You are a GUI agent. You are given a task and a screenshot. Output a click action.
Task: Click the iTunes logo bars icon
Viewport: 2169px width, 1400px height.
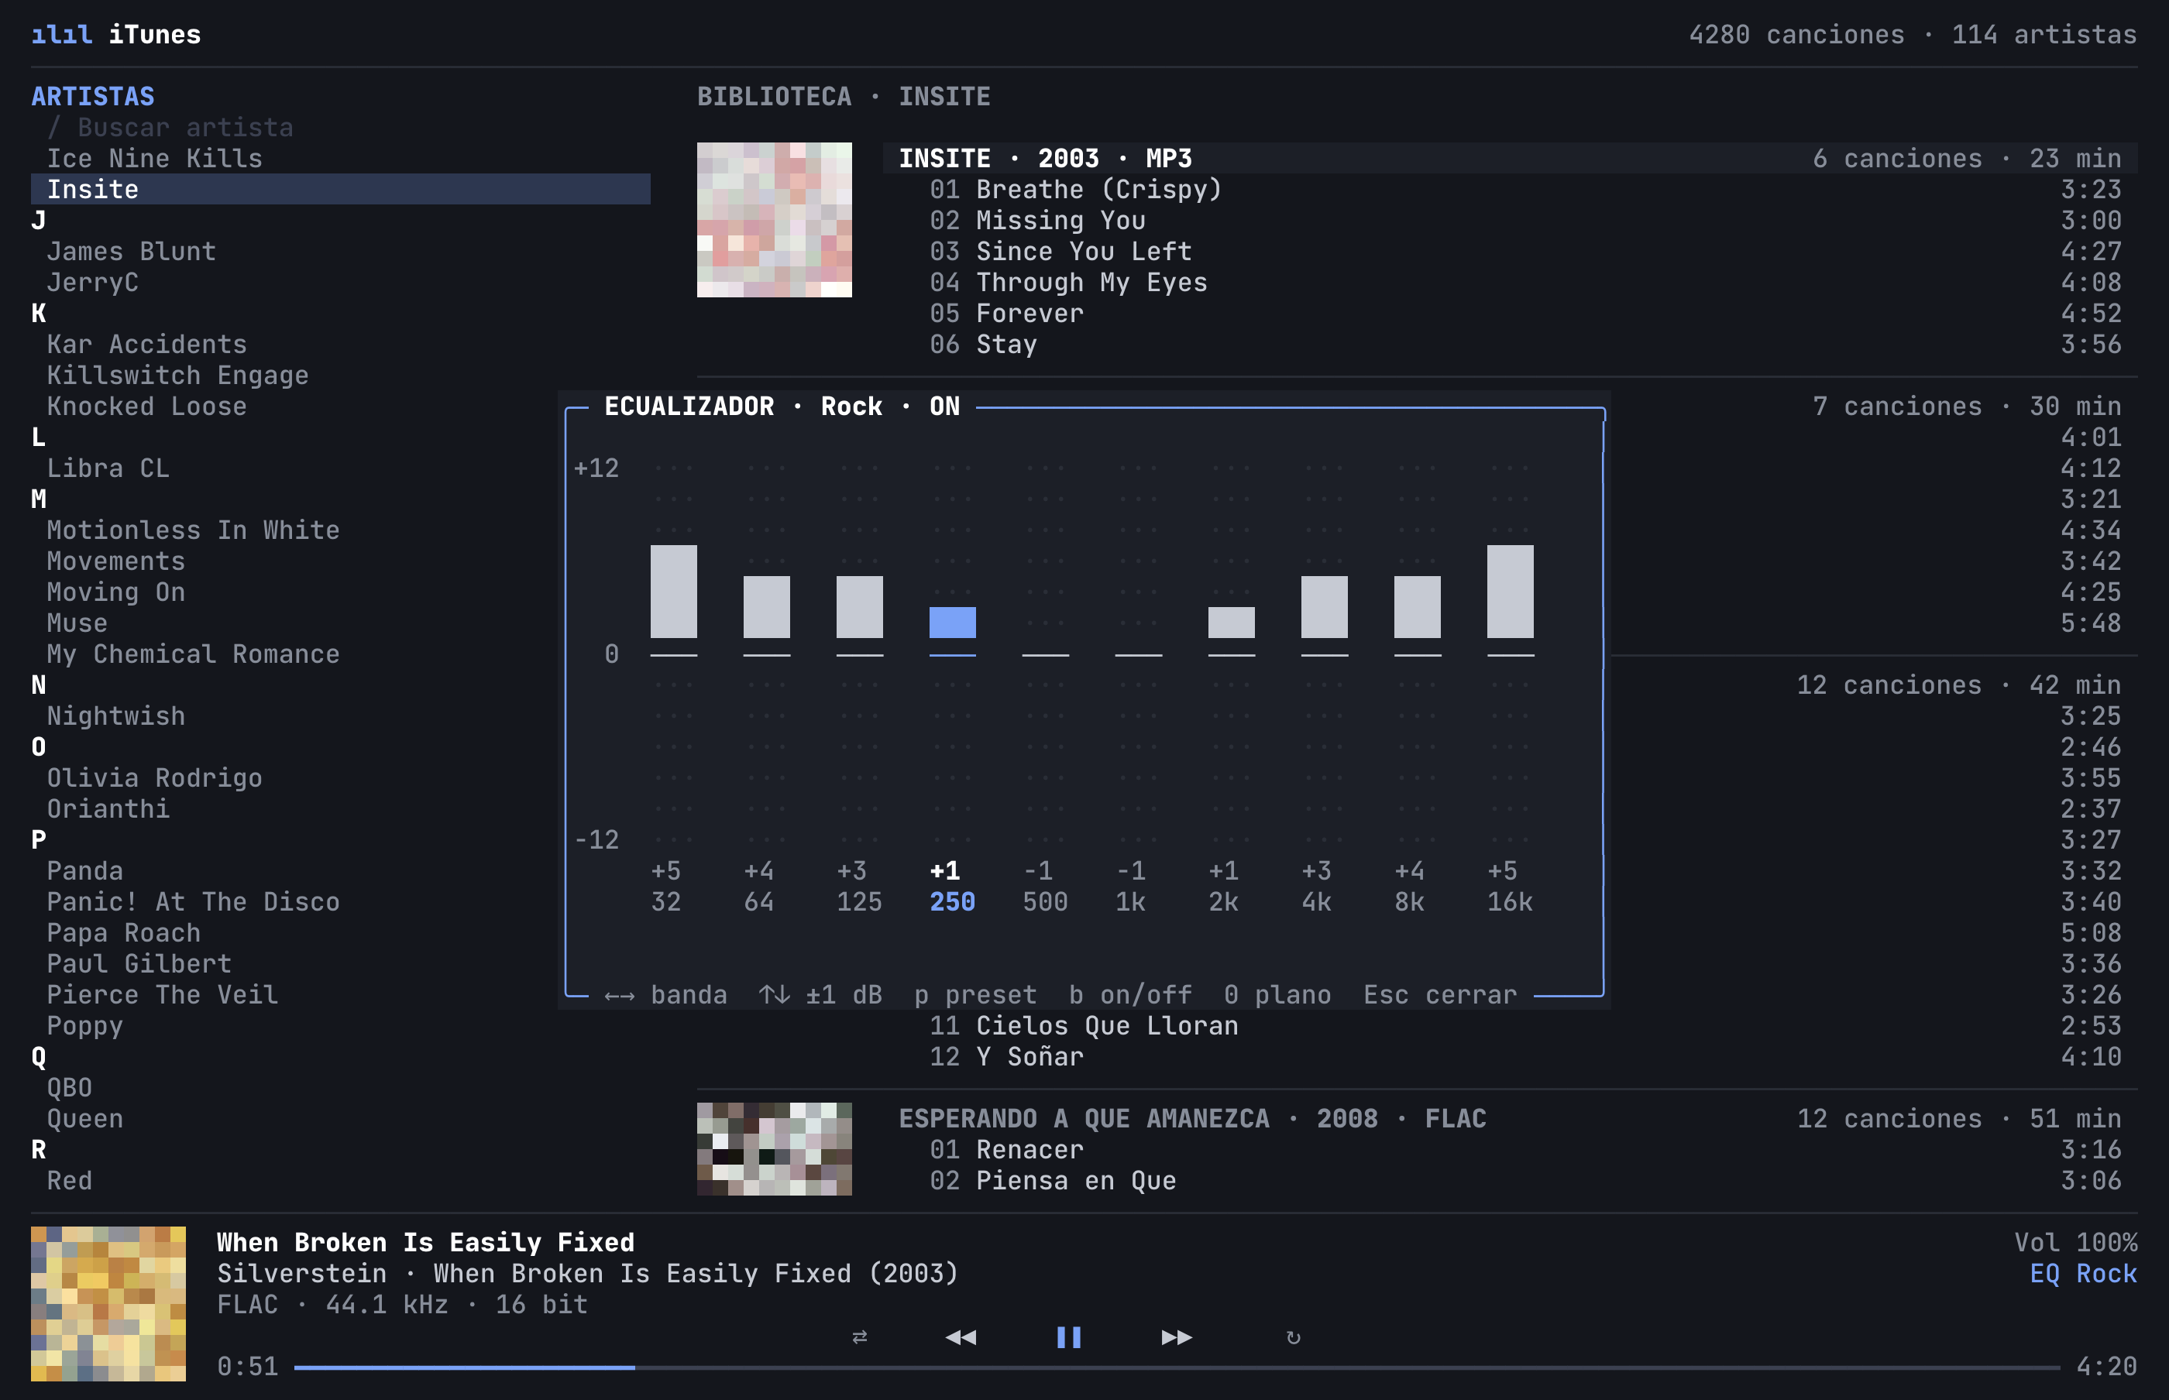click(x=62, y=35)
